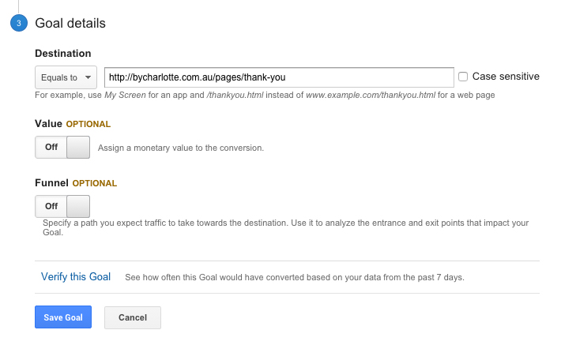Open the "Verify this Goal" link
561x345 pixels.
click(x=76, y=277)
